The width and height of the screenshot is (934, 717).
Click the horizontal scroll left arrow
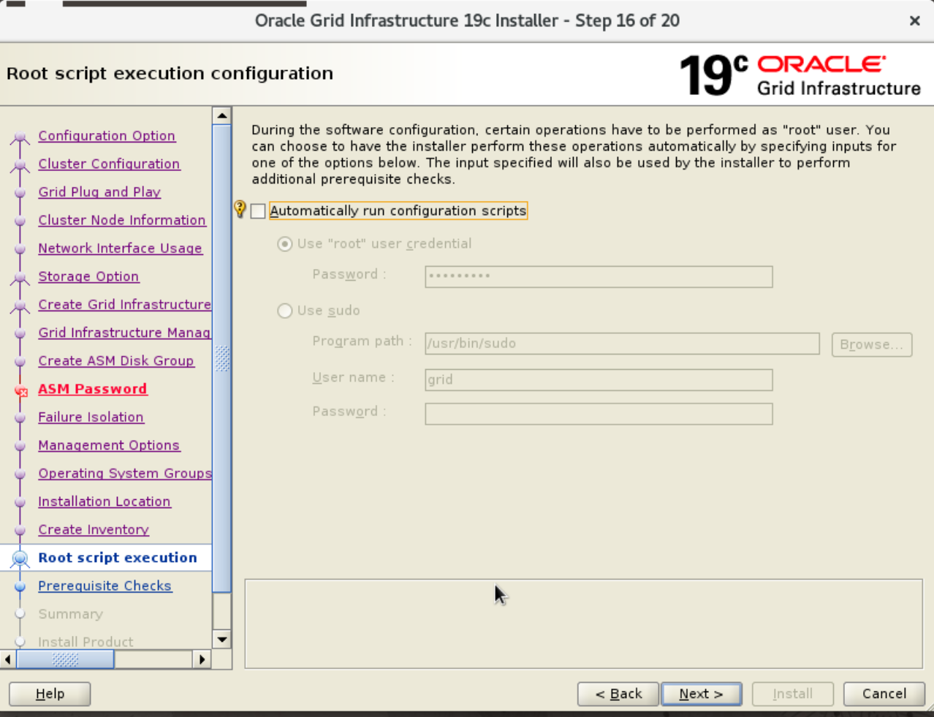pos(8,659)
